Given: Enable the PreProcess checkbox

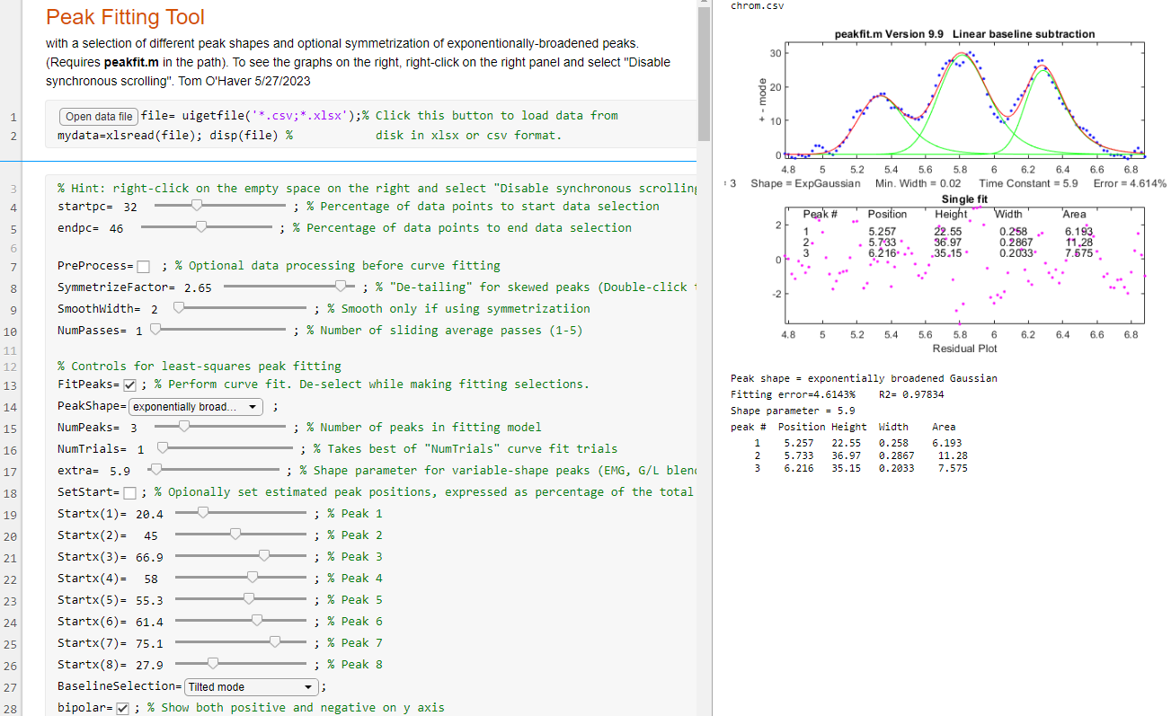Looking at the screenshot, I should (x=144, y=266).
